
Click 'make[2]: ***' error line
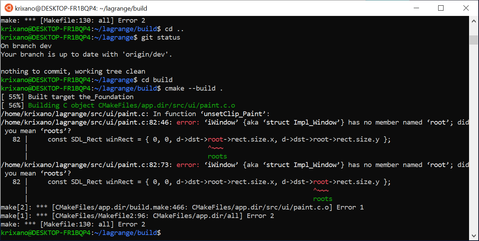point(182,207)
